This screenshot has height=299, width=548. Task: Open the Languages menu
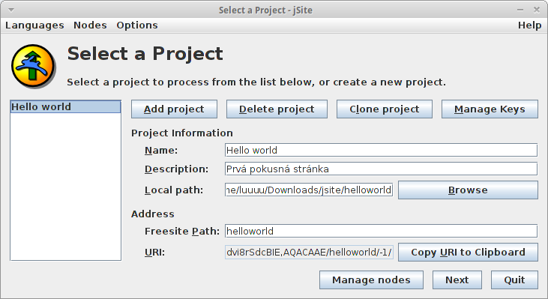tap(34, 25)
